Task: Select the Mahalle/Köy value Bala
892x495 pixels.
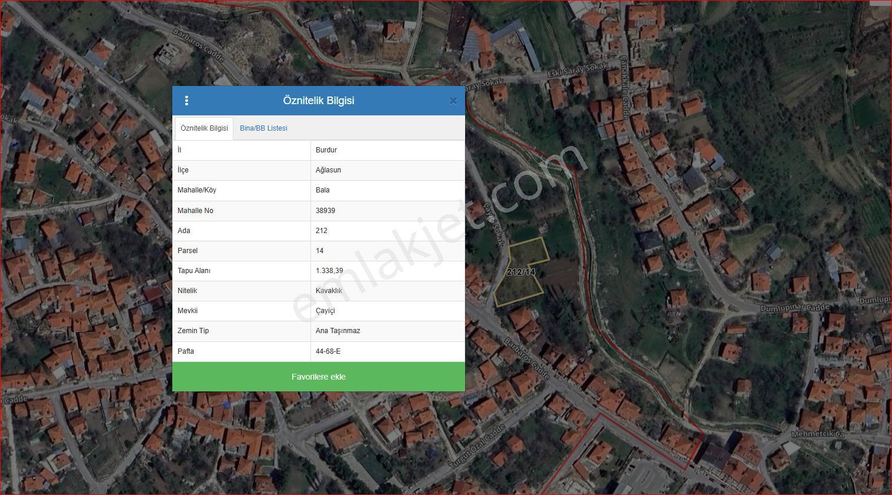Action: click(x=323, y=190)
